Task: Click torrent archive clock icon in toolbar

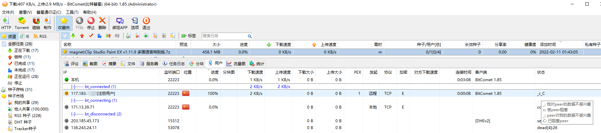Action: [x=128, y=36]
